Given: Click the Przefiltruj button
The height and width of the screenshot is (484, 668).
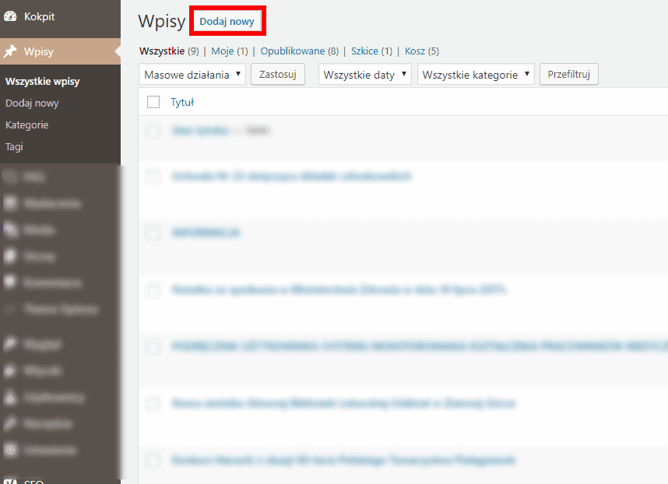Looking at the screenshot, I should (x=569, y=75).
